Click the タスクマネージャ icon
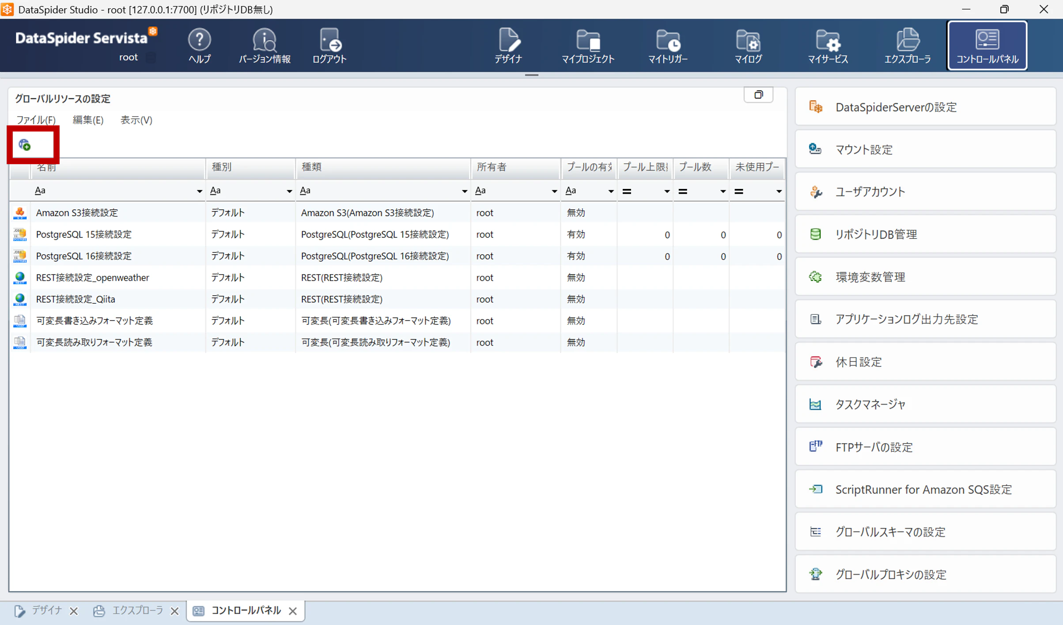The width and height of the screenshot is (1063, 625). click(x=815, y=404)
